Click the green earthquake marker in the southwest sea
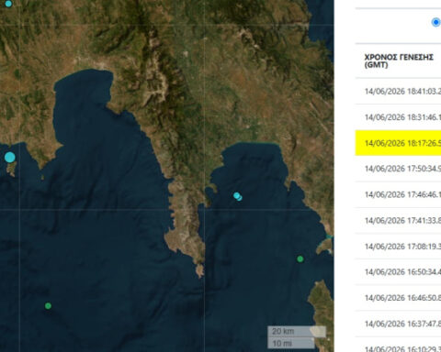441x352 pixels. point(48,305)
